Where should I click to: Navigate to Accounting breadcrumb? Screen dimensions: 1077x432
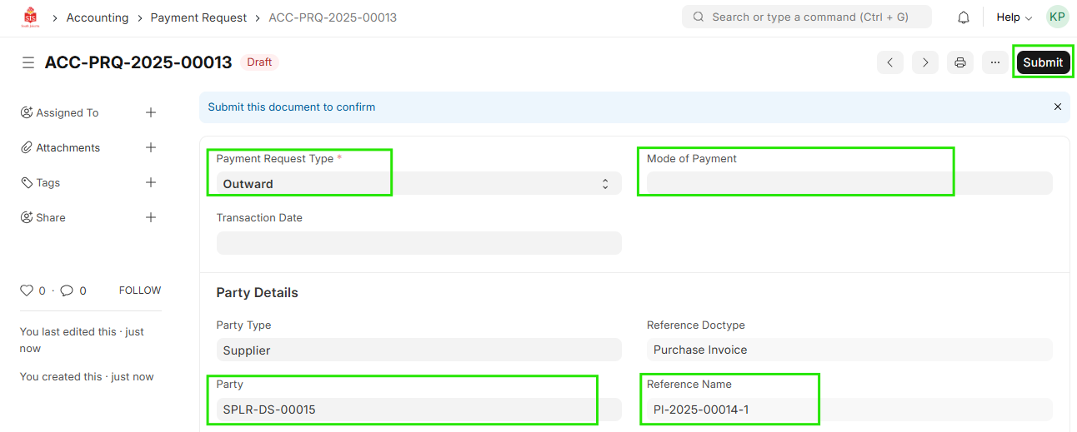[98, 17]
